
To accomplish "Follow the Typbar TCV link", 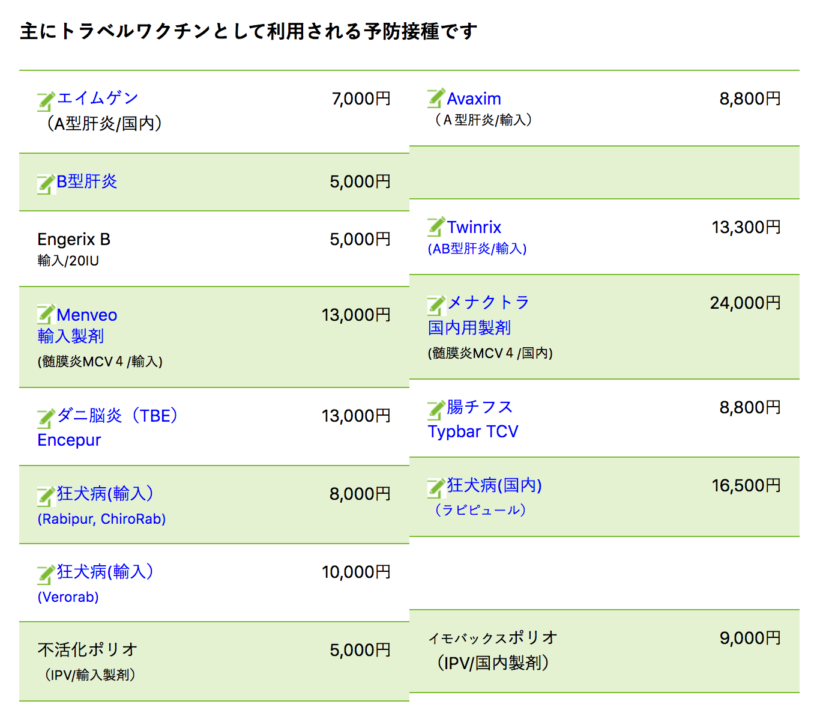I will tap(473, 432).
